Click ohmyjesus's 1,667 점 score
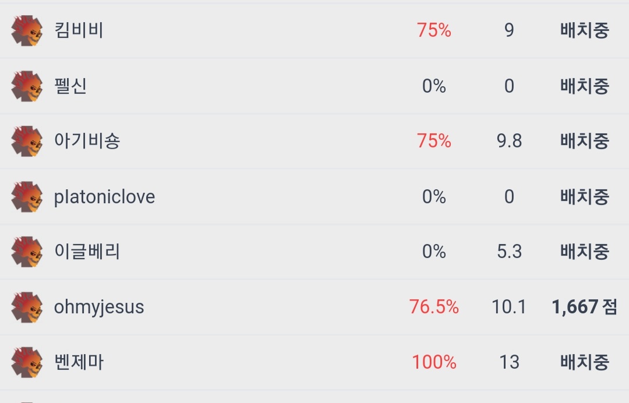This screenshot has height=403, width=629. pyautogui.click(x=584, y=307)
